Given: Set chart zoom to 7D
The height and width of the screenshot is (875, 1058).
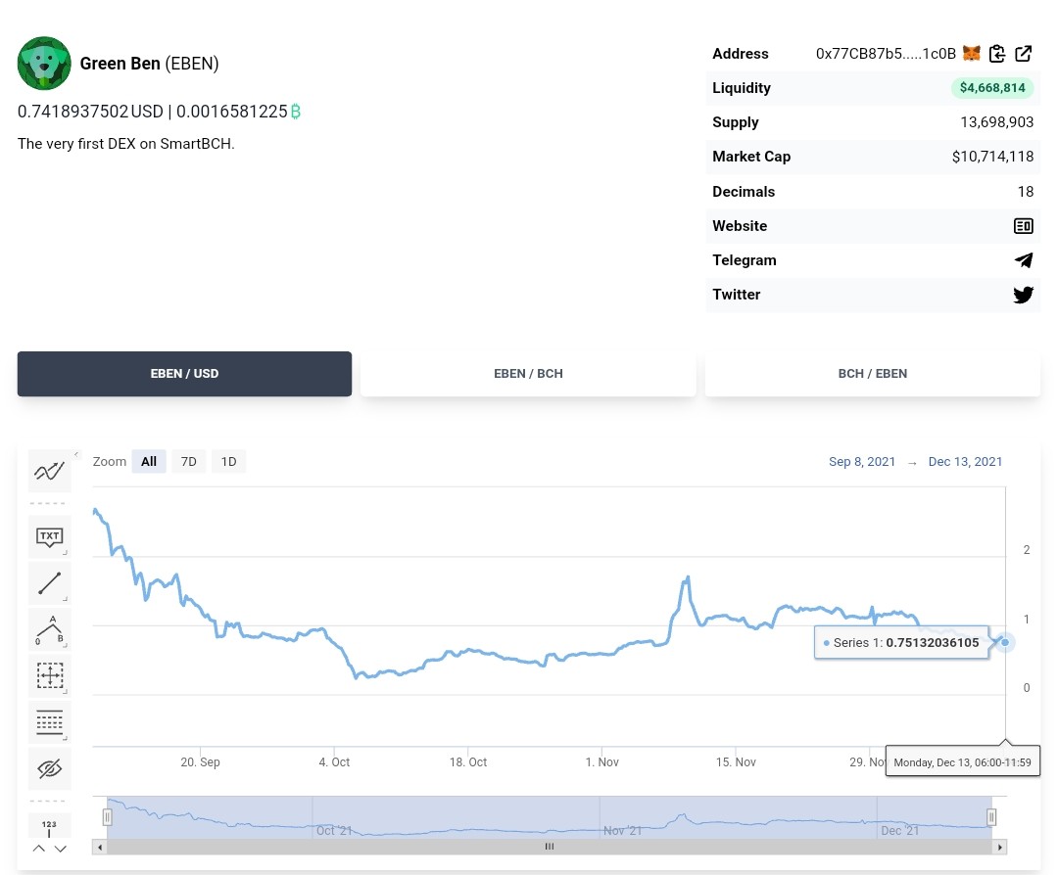Looking at the screenshot, I should [x=188, y=461].
